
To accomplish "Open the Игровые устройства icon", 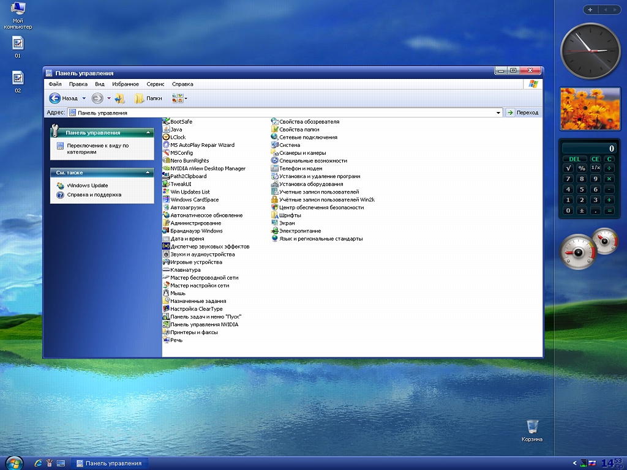I will (x=167, y=262).
